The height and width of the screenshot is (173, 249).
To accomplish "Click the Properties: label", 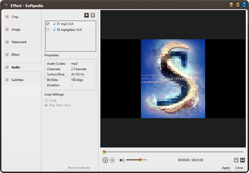I will click(x=52, y=55).
